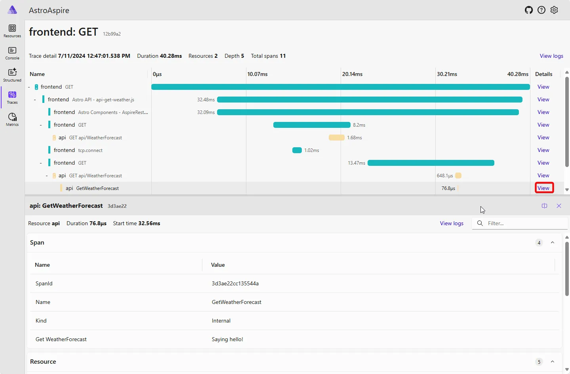View details for 8.2ms frontend GET span
The height and width of the screenshot is (374, 570).
coord(543,125)
